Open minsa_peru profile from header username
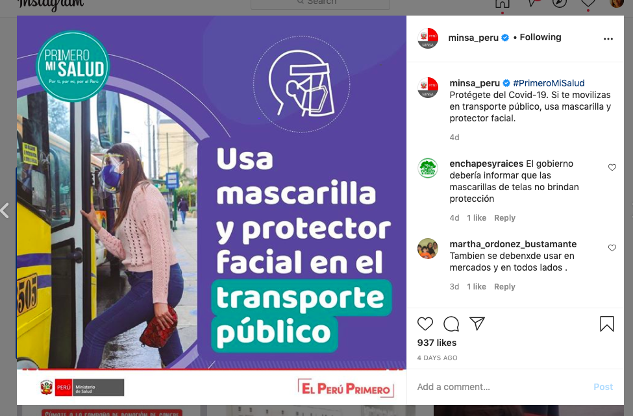The image size is (633, 416). (473, 38)
